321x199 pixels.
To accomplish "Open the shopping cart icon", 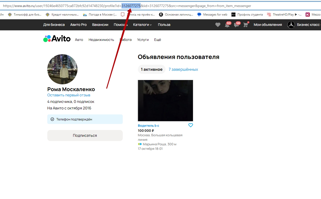I will coord(246,25).
